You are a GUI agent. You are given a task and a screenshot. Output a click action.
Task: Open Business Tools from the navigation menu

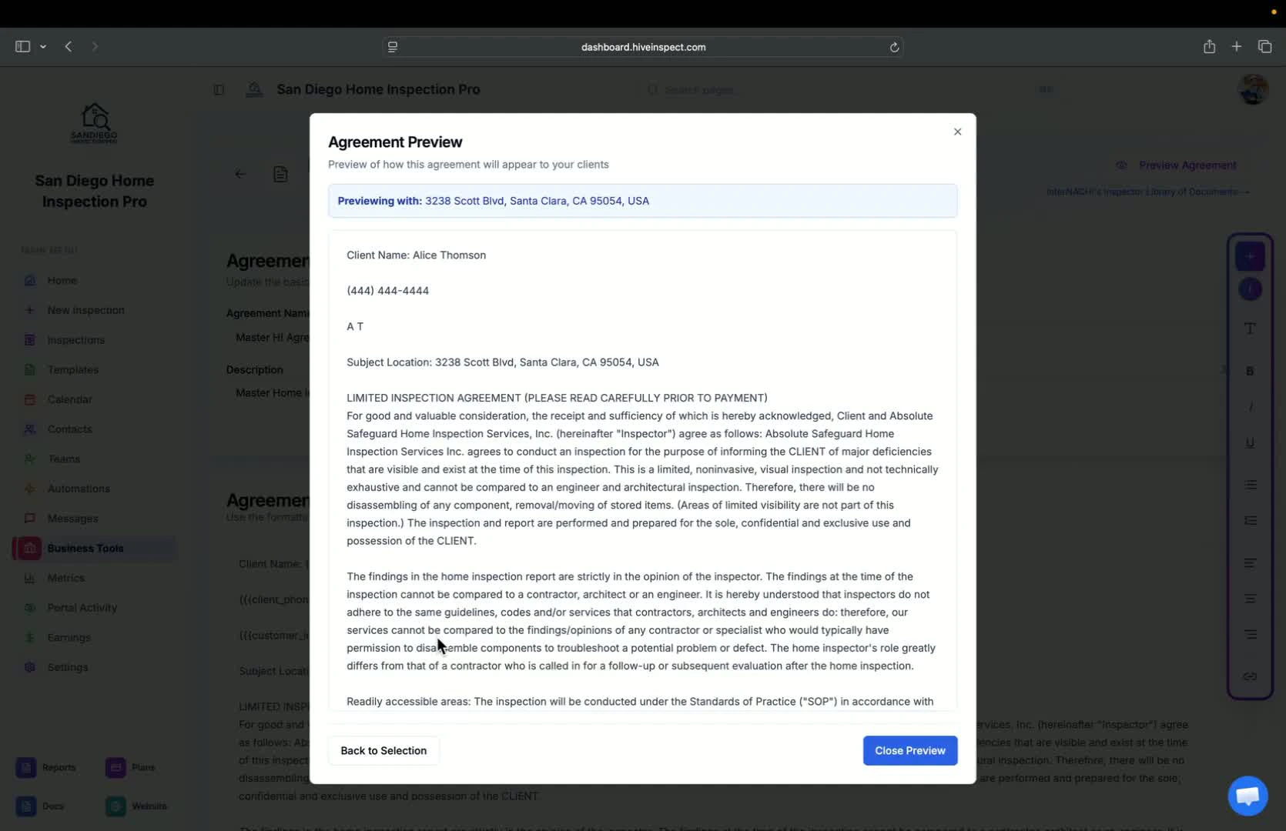tap(85, 548)
